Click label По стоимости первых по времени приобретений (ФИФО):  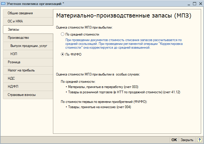(104, 102)
